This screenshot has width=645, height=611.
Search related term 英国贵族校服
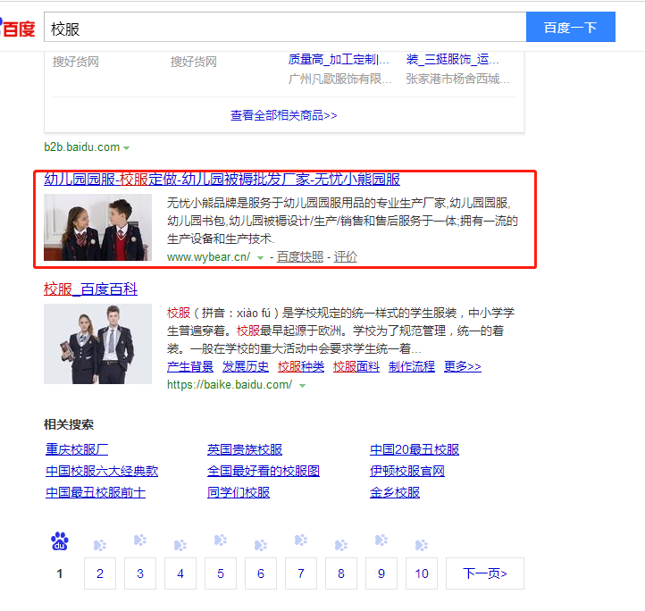click(245, 449)
